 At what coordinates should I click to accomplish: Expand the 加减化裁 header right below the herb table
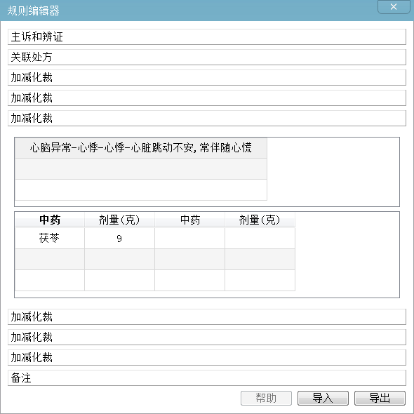pyautogui.click(x=207, y=317)
